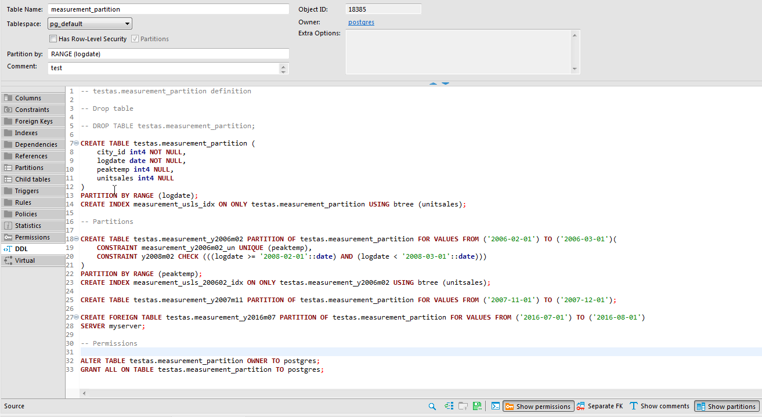
Task: Click the open in new editor folder icon
Action: click(x=463, y=406)
